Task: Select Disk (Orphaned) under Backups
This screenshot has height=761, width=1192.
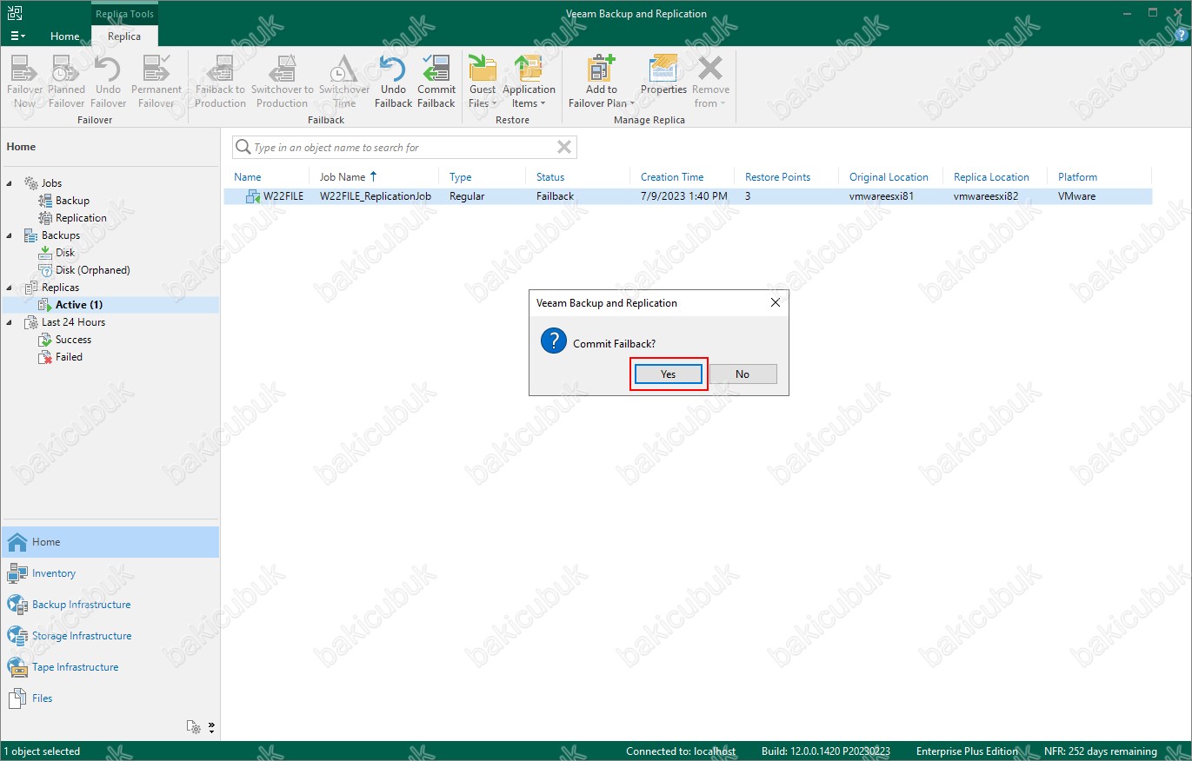Action: coord(92,270)
